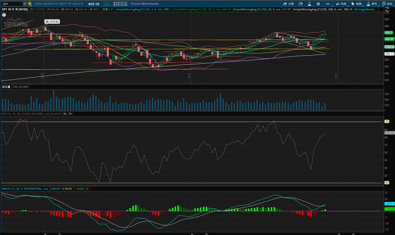The width and height of the screenshot is (395, 235).
Task: Select the SimpleMovingAvg (CLOSE, 200, 0, no) label
Action: 317,9
